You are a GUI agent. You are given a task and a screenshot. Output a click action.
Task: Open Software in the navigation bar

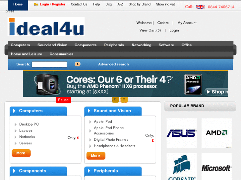pyautogui.click(x=166, y=45)
